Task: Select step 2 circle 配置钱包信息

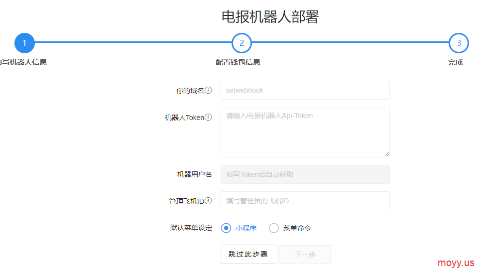Action: (x=241, y=43)
